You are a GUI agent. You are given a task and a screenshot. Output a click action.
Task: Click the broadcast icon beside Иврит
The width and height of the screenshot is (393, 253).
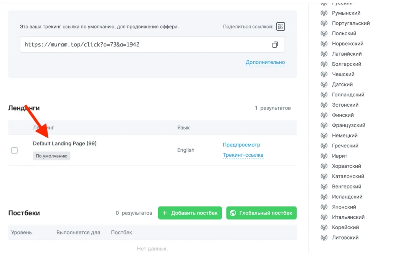[x=324, y=156]
